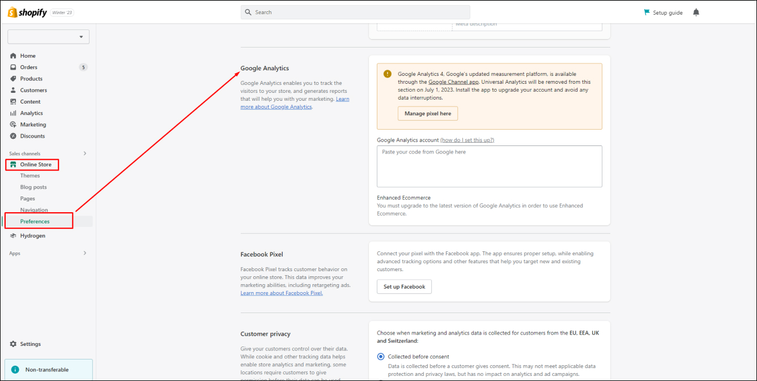
Task: Follow Learn more about Facebook Pixel link
Action: click(282, 293)
